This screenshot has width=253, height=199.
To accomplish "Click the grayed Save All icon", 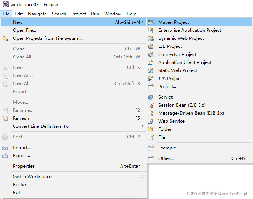I will click(x=5, y=84).
